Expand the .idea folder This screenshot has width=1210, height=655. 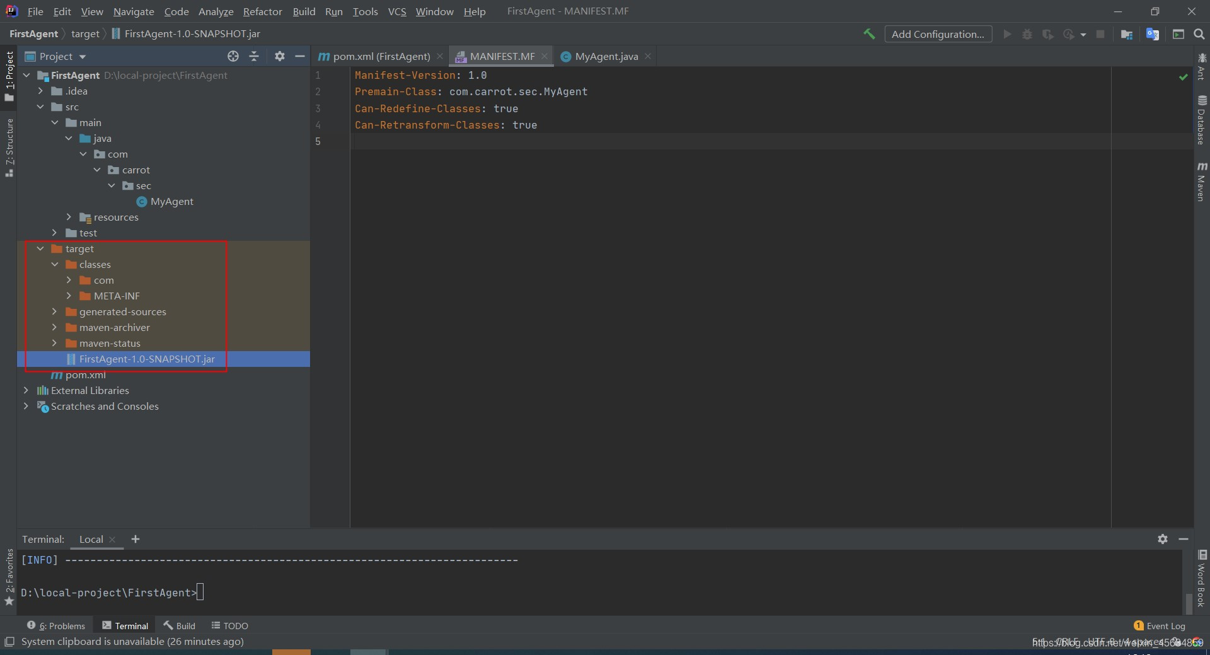point(40,91)
